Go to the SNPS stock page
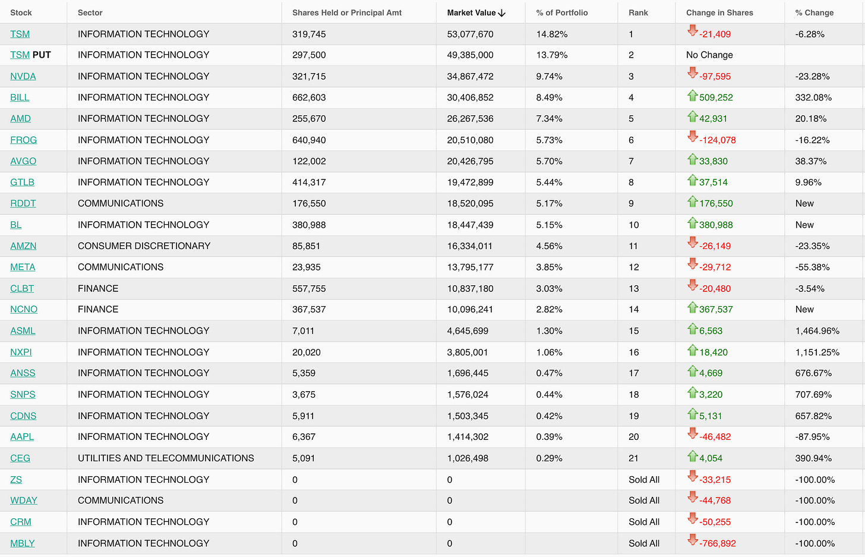The width and height of the screenshot is (865, 557). click(23, 394)
